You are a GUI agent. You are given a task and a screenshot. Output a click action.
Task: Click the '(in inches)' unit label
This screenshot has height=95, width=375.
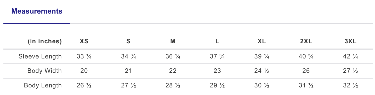click(45, 41)
